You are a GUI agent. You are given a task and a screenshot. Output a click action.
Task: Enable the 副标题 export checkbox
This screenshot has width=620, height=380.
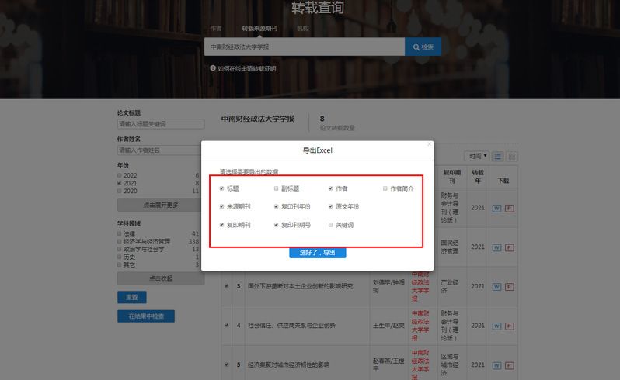(x=276, y=188)
